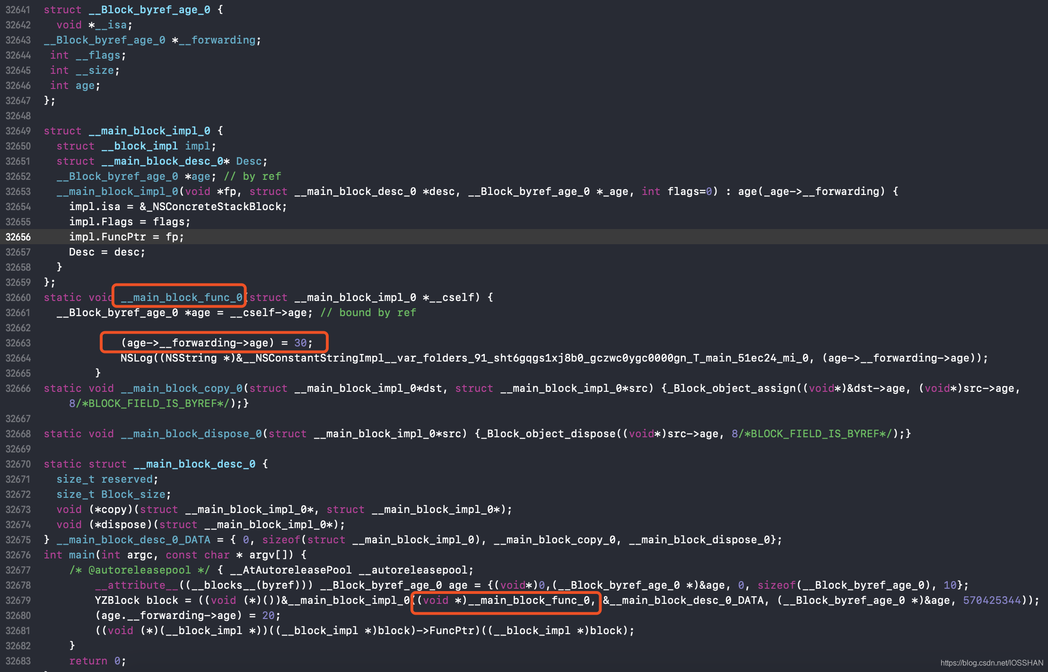Viewport: 1048px width, 672px height.
Task: Click 'struct __block_impl impl;' line
Action: coord(137,146)
